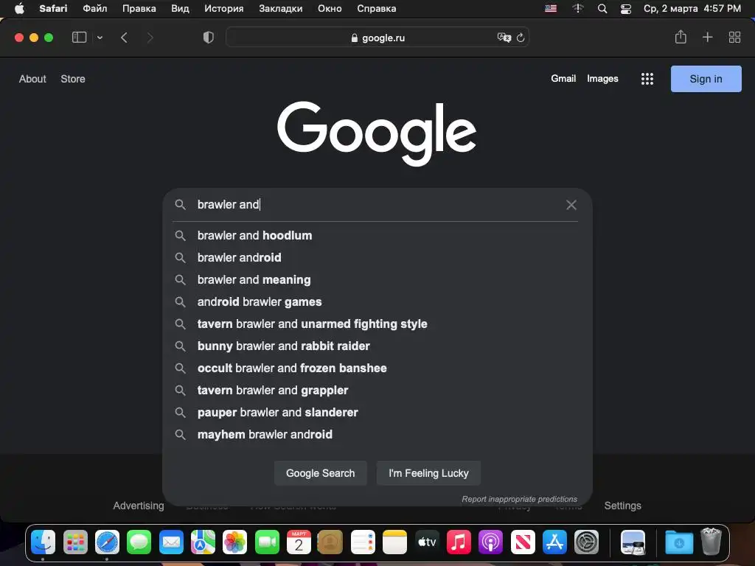Click the google.ru address bar
The image size is (755, 566).
click(x=377, y=38)
